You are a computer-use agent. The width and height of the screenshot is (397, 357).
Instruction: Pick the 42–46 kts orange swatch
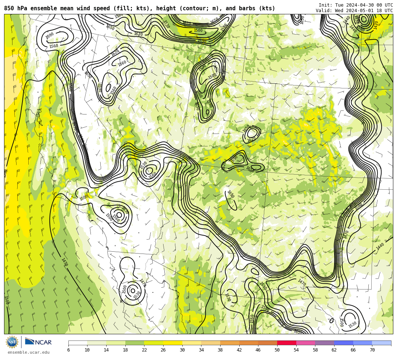248,343
